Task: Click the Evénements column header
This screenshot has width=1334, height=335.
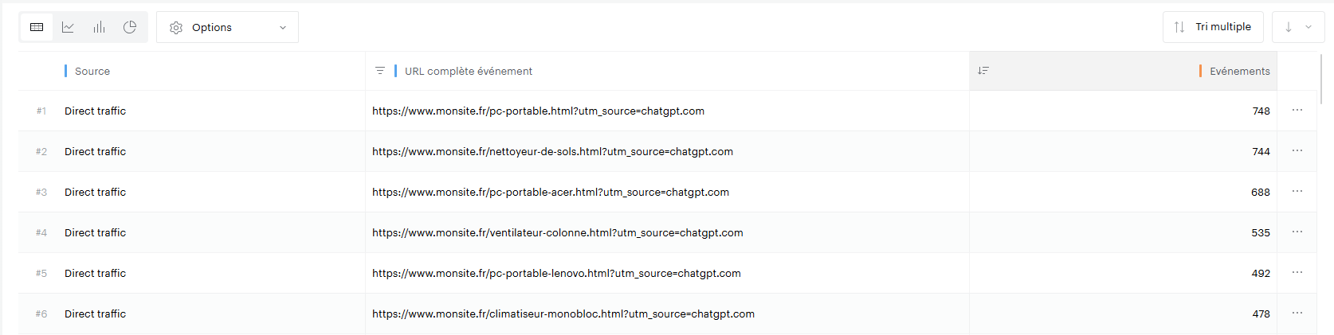Action: (x=1239, y=71)
